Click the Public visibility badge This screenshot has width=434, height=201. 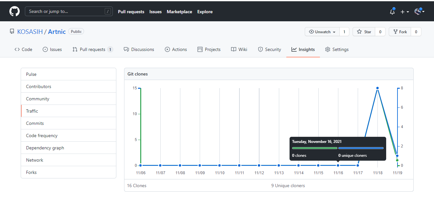point(76,31)
